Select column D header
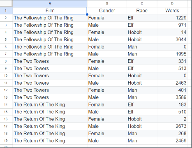The width and height of the screenshot is (192, 148). [x=172, y=4]
